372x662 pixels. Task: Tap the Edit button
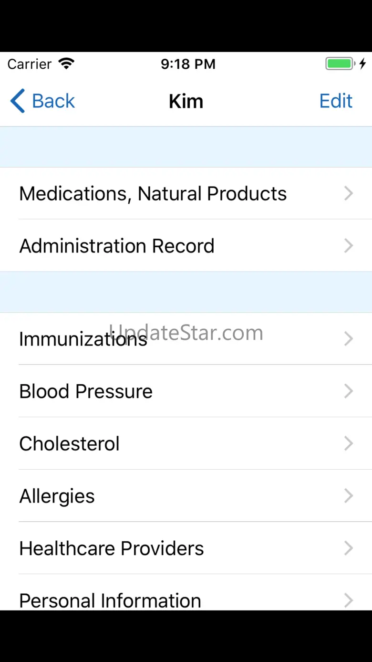point(336,101)
